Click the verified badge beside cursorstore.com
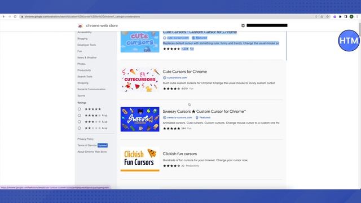 pos(164,78)
